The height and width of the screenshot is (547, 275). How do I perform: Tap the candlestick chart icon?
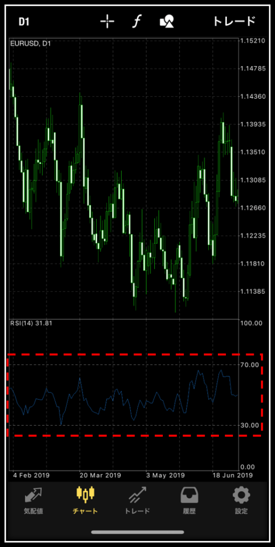(85, 493)
